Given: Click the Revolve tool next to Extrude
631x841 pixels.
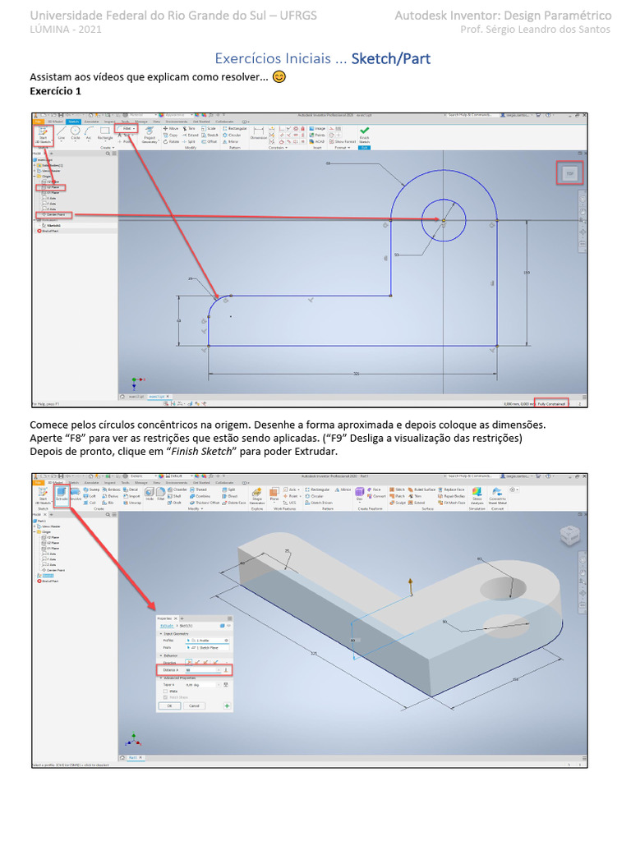Looking at the screenshot, I should tap(75, 494).
